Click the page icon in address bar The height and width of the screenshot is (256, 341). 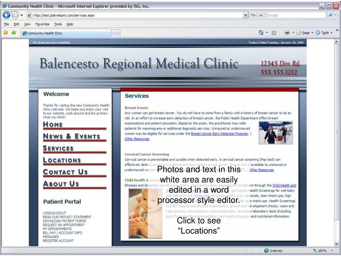coord(30,15)
